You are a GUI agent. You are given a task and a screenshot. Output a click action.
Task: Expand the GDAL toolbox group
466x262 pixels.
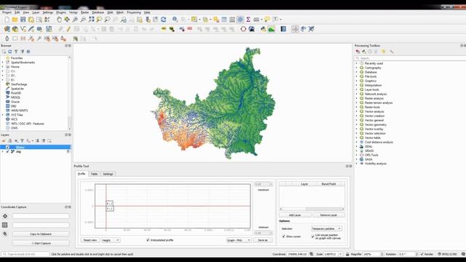(x=357, y=146)
